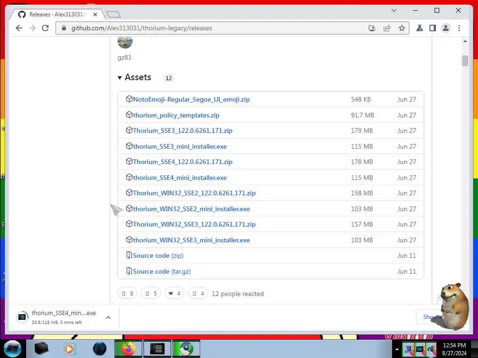Click file-zip icon beside Source code (zip)
The width and height of the screenshot is (478, 358).
(x=129, y=255)
